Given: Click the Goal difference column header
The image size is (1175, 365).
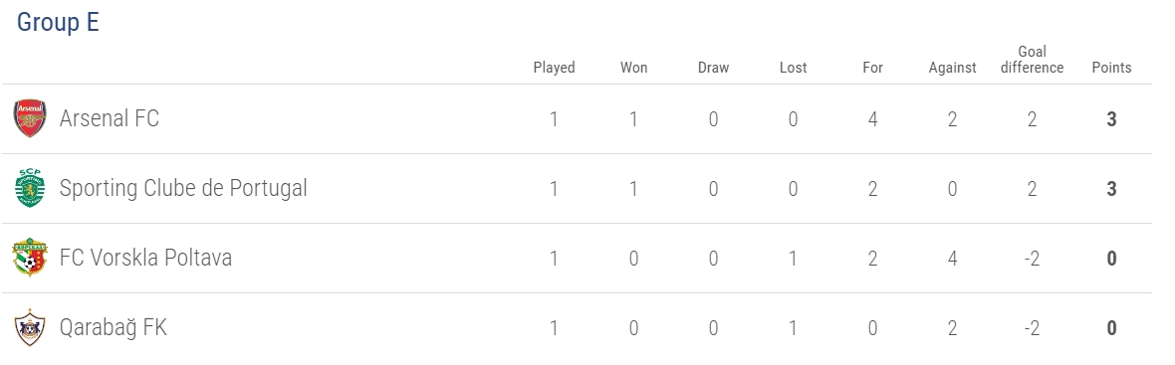Looking at the screenshot, I should click(x=1032, y=60).
